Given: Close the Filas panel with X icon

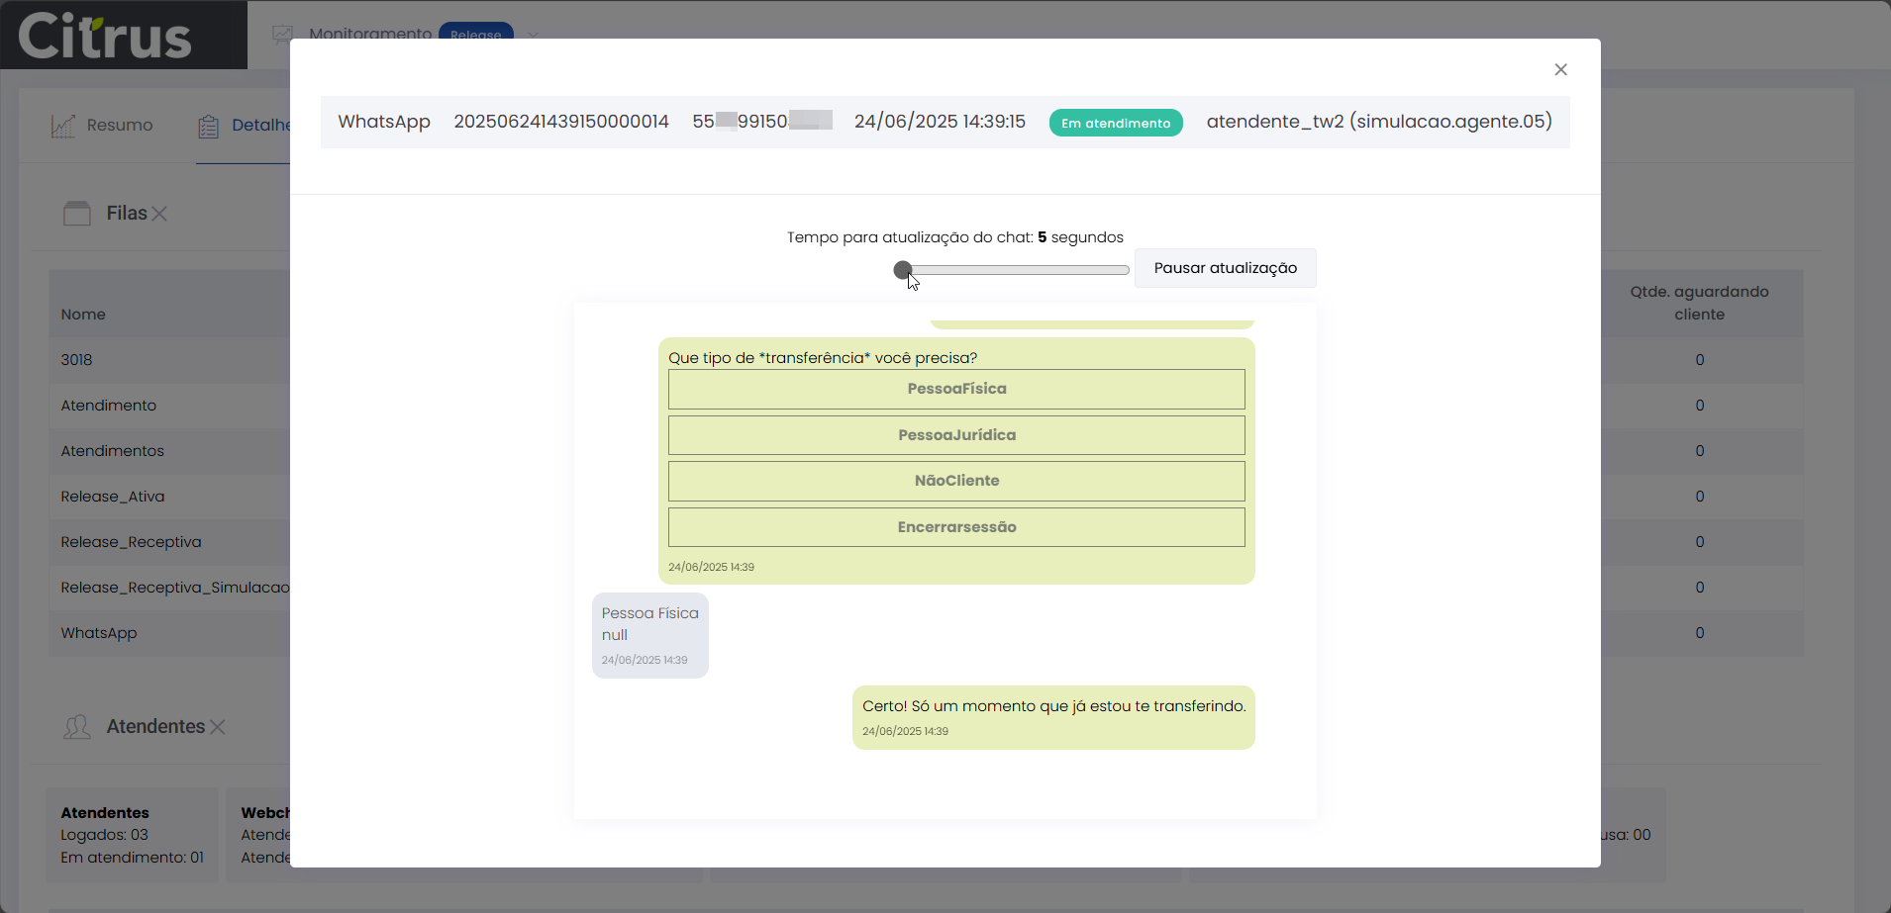Looking at the screenshot, I should (160, 214).
